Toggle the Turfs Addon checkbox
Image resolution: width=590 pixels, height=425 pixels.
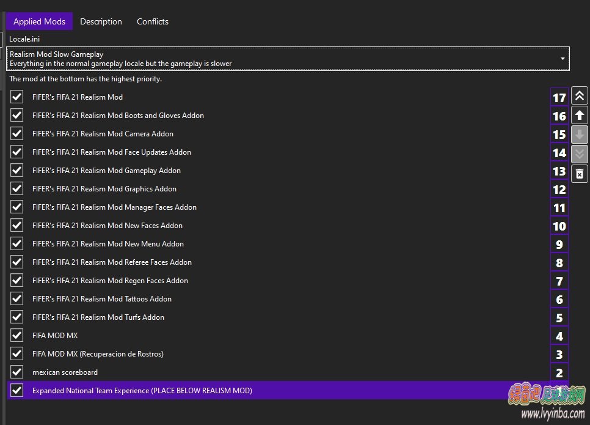(17, 317)
